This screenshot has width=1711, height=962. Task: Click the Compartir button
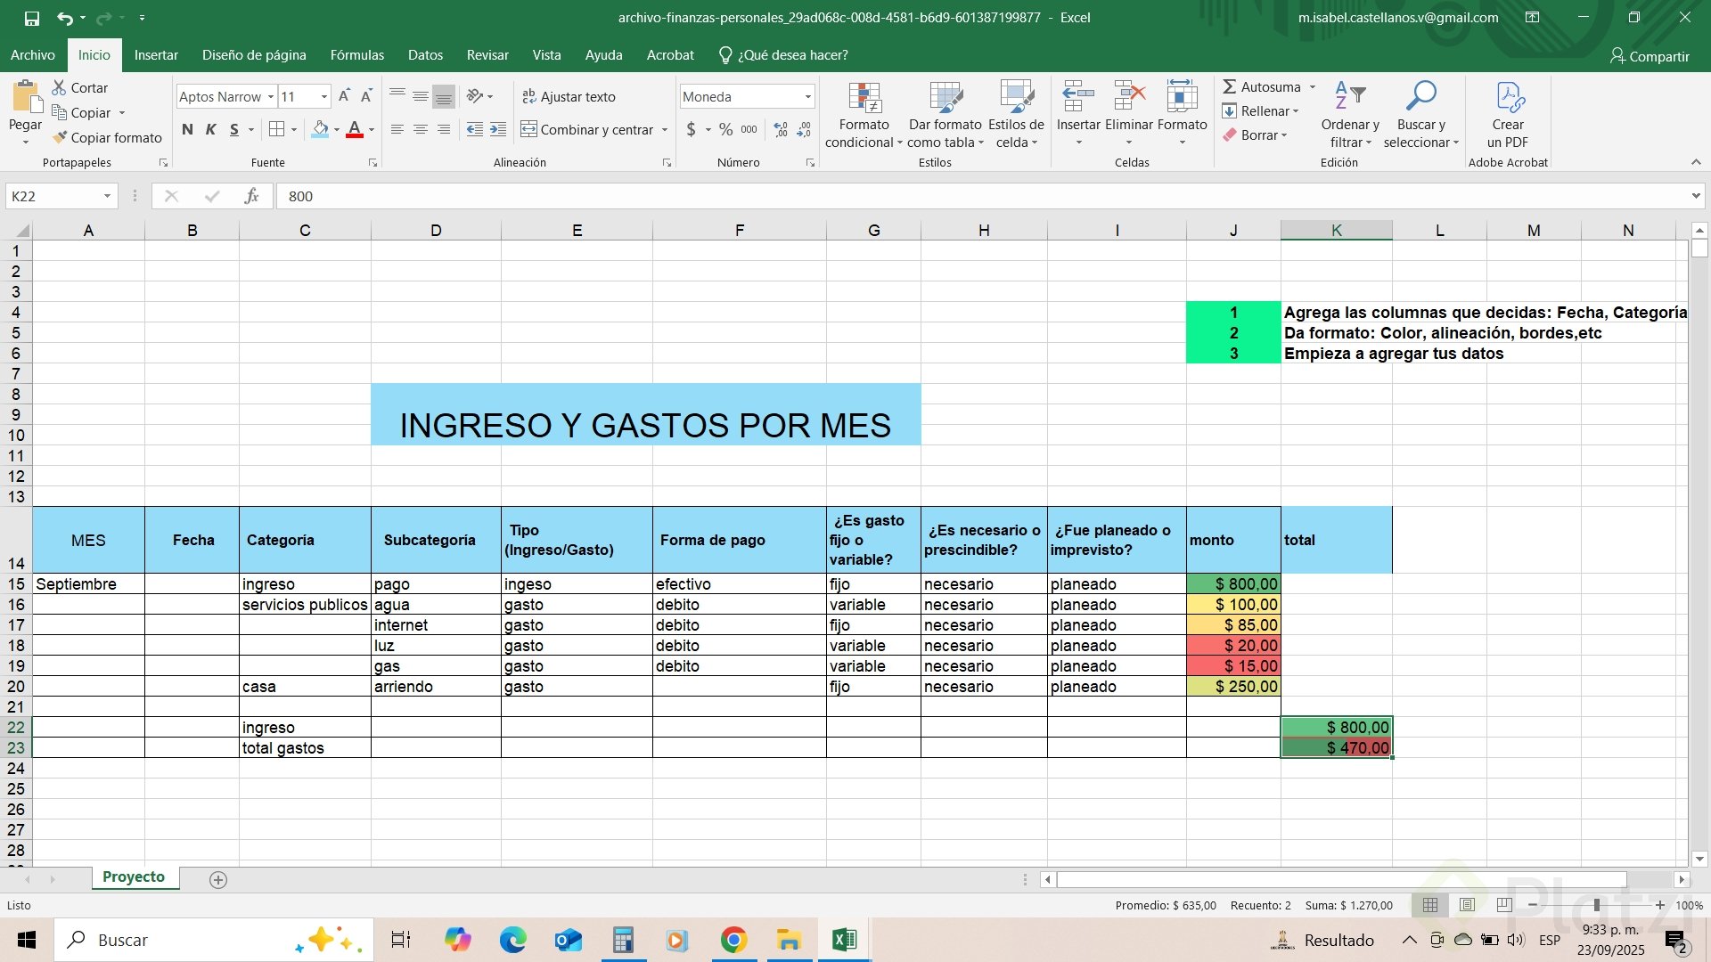1649,56
